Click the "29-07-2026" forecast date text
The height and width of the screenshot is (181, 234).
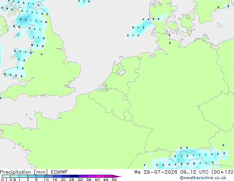[x=161, y=172]
